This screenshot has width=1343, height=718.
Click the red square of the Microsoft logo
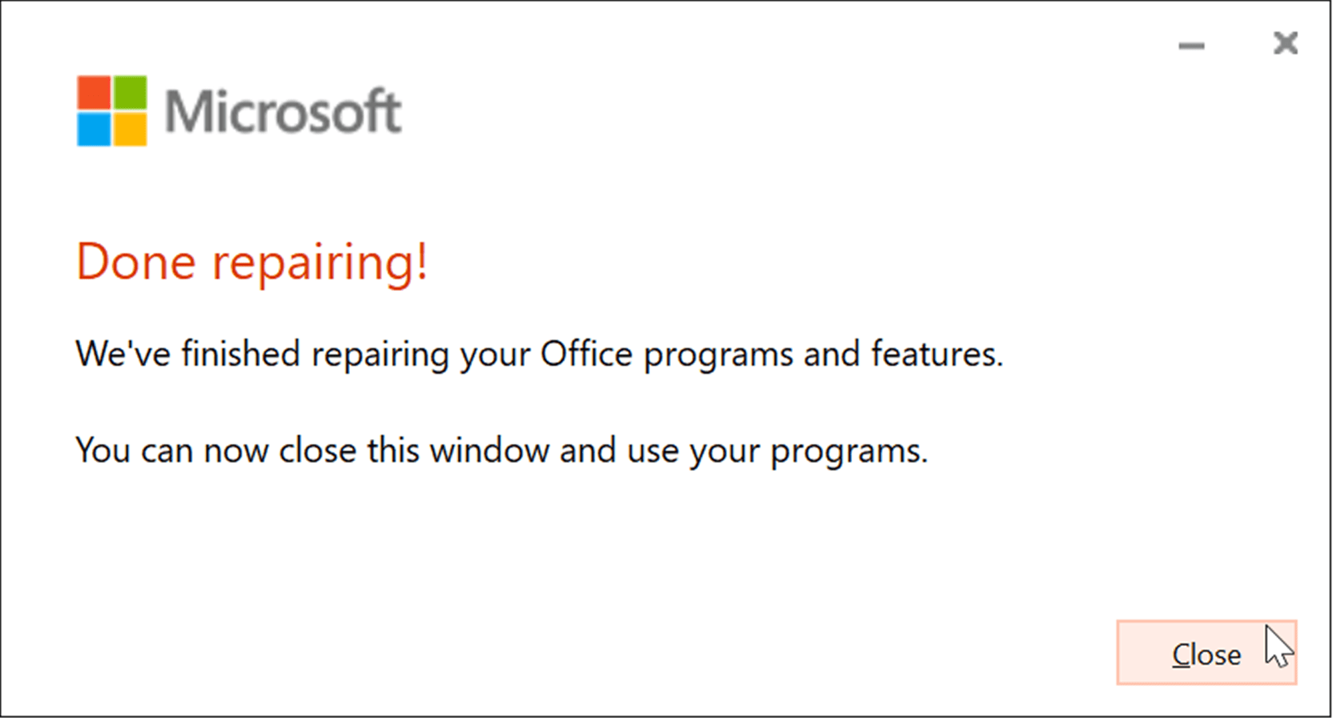93,93
